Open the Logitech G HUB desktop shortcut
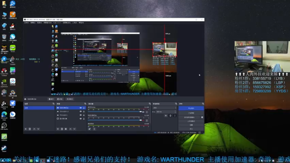290x163 pixels. (4, 105)
